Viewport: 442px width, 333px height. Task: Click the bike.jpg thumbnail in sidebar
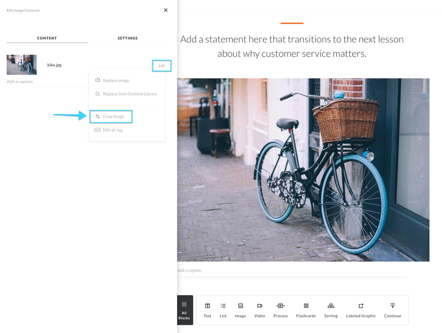(22, 65)
